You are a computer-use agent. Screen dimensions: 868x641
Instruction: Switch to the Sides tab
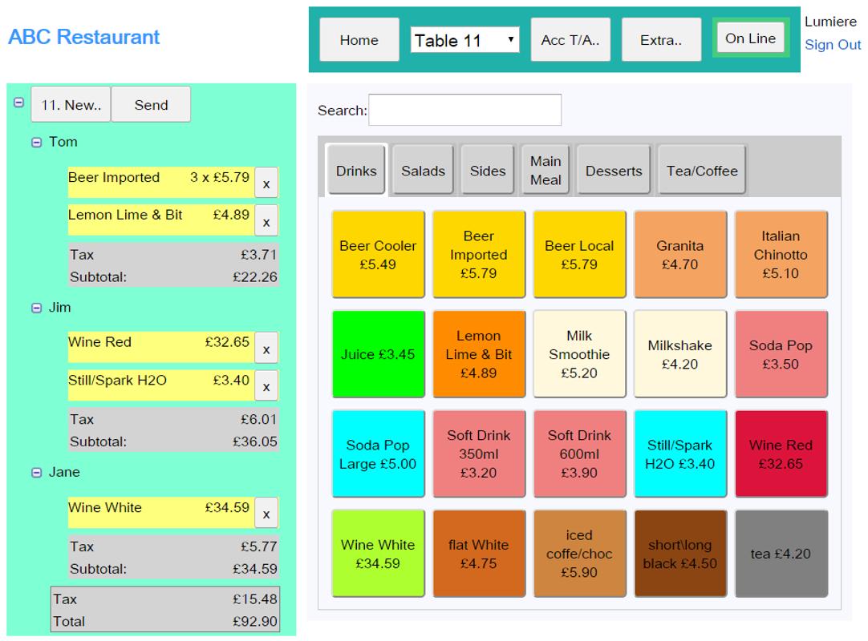coord(488,171)
